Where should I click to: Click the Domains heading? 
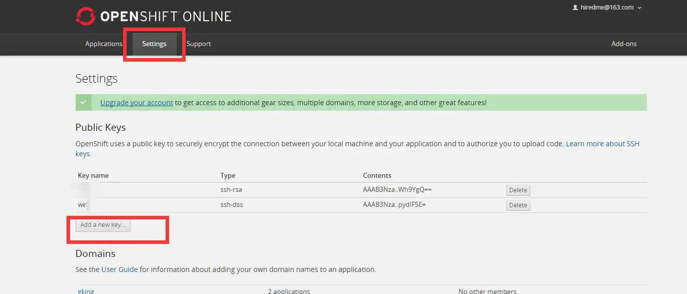[x=96, y=253]
